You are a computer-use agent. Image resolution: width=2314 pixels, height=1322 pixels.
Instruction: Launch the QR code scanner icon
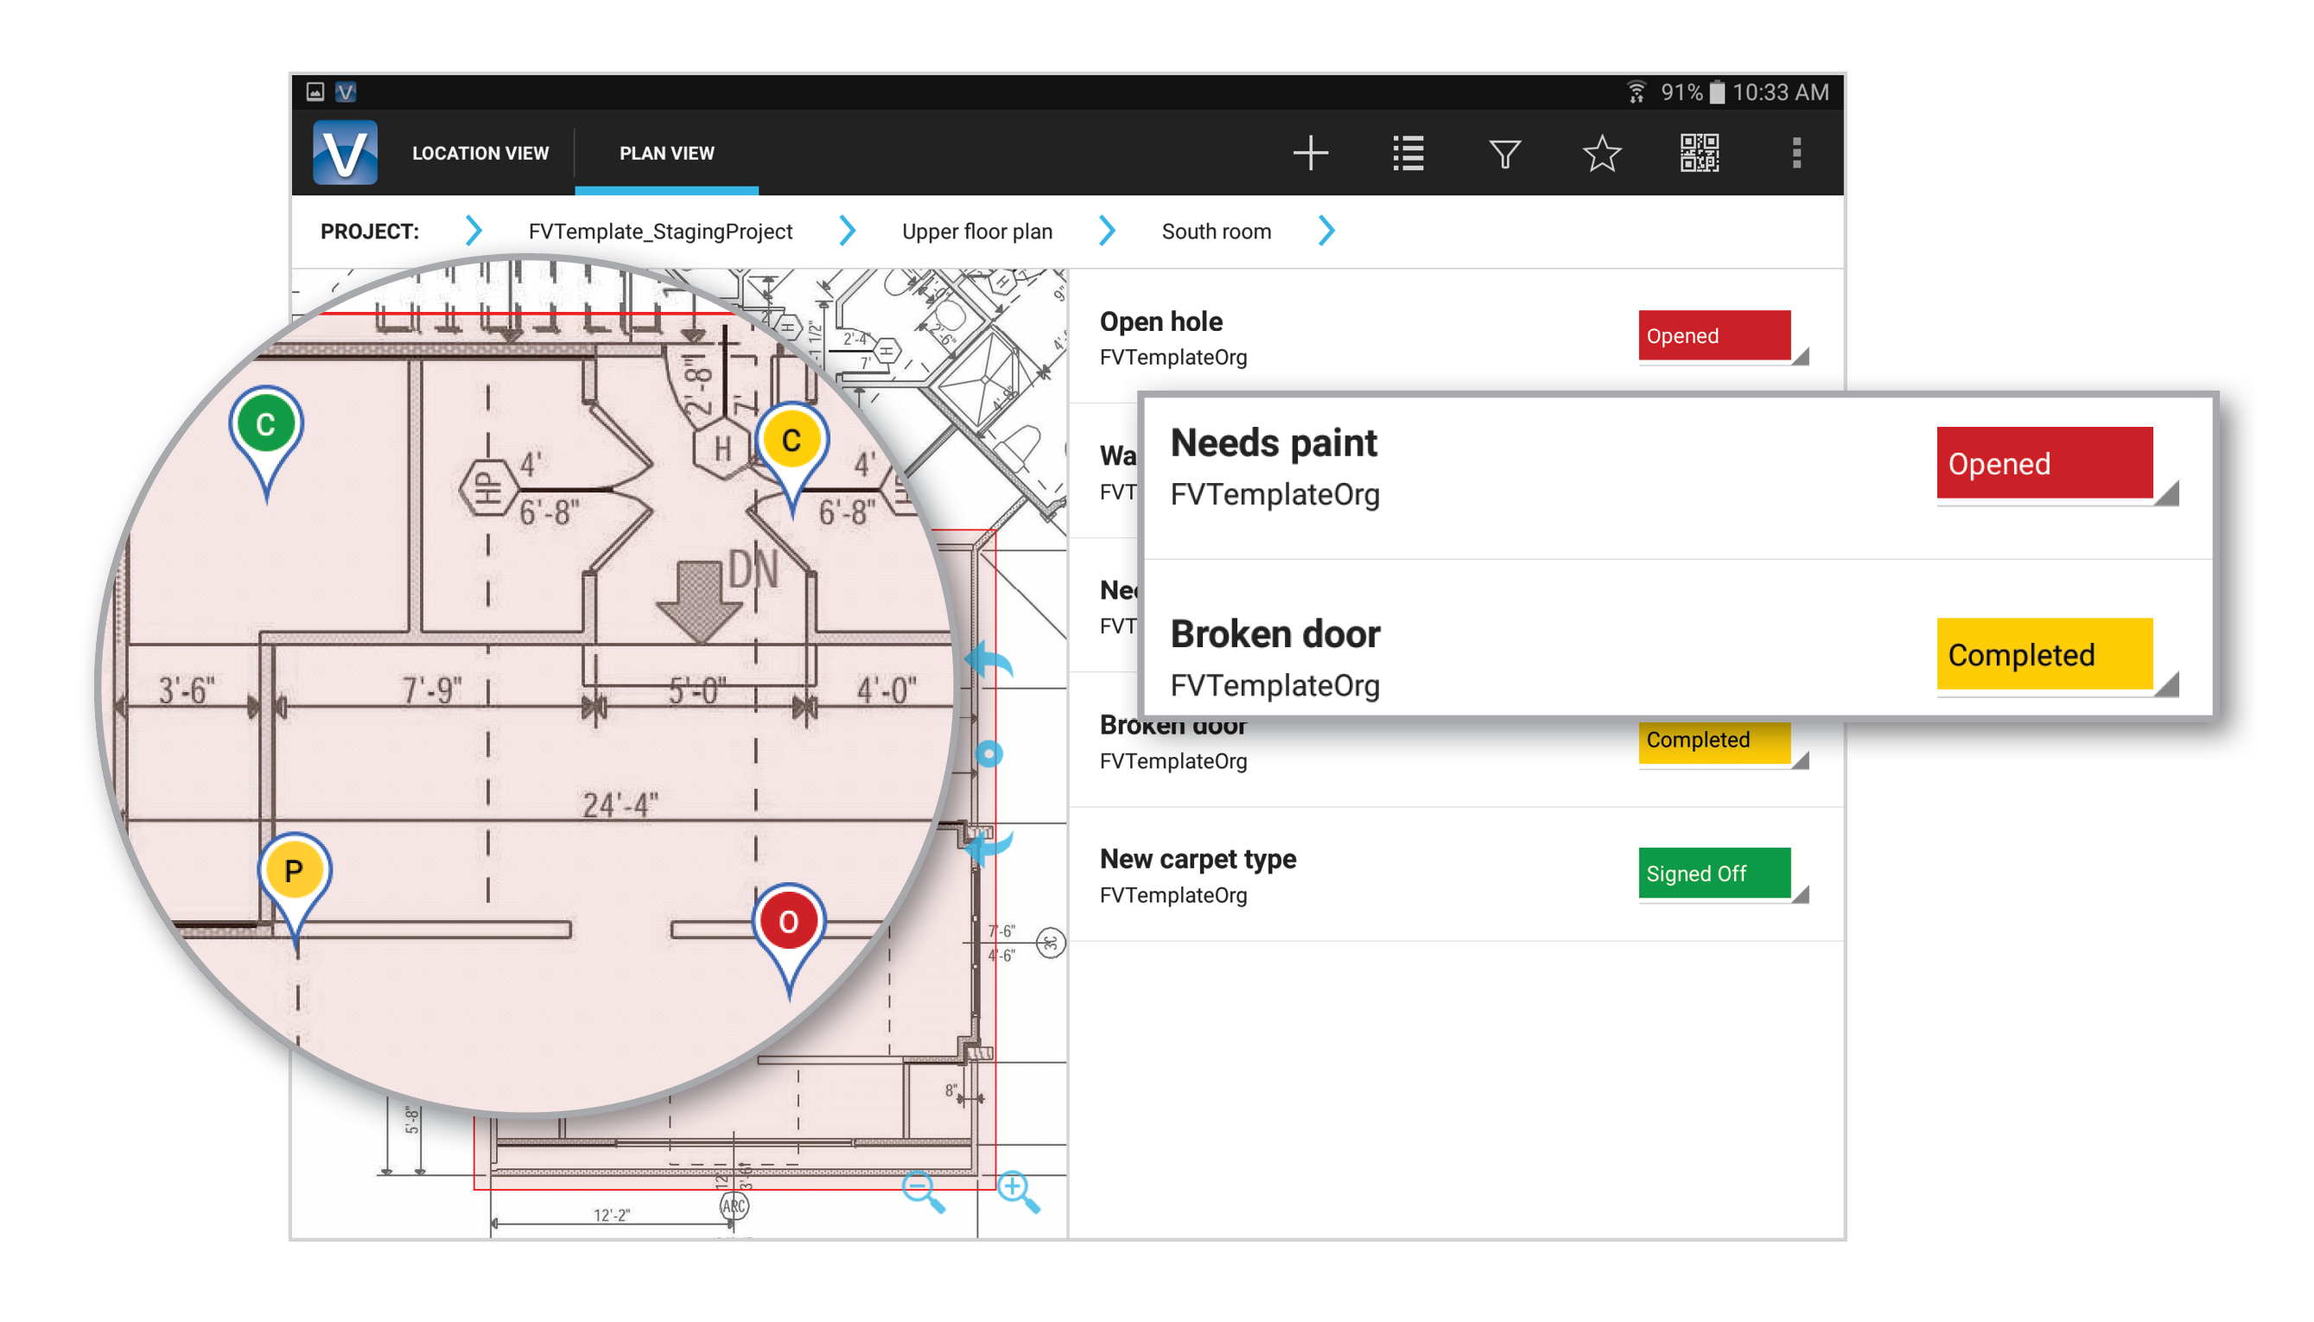(1698, 153)
